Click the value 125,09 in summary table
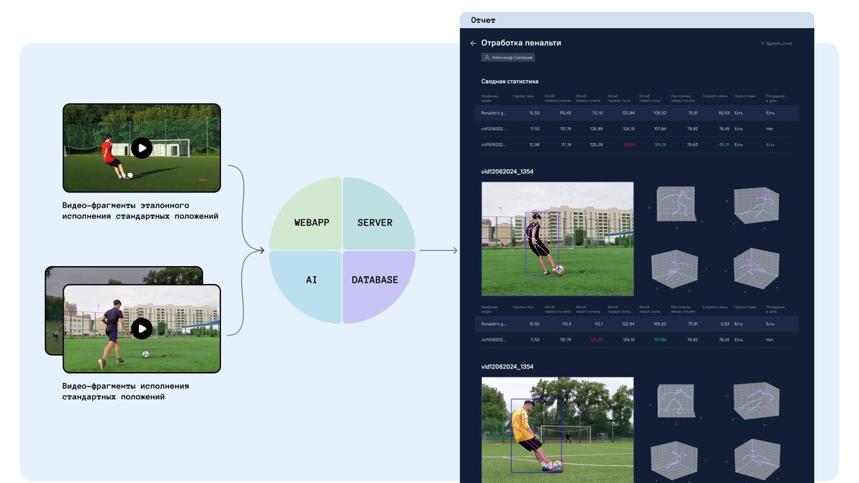Screen dimensions: 859x483 coord(596,145)
